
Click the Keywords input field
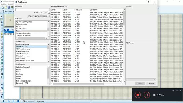(33, 9)
